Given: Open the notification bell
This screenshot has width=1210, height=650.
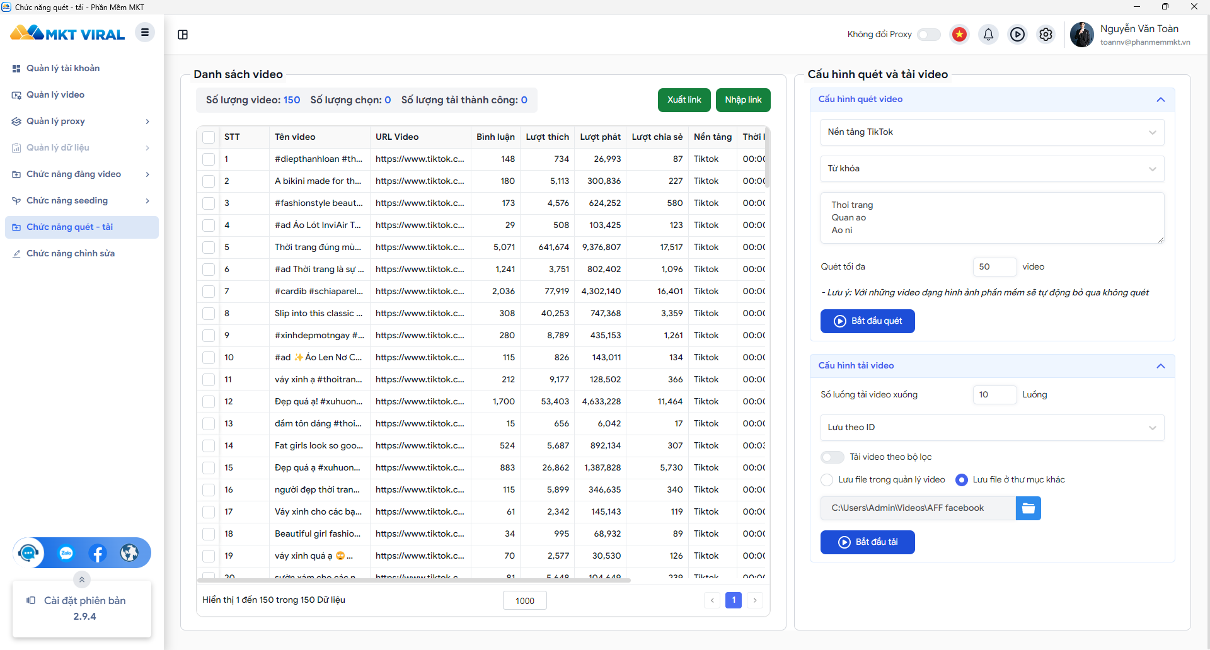Looking at the screenshot, I should (x=988, y=35).
